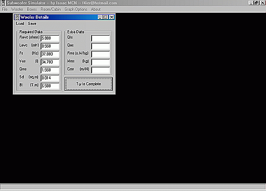266x191 pixels.
Task: Click the Qes input field
Action: click(x=101, y=46)
